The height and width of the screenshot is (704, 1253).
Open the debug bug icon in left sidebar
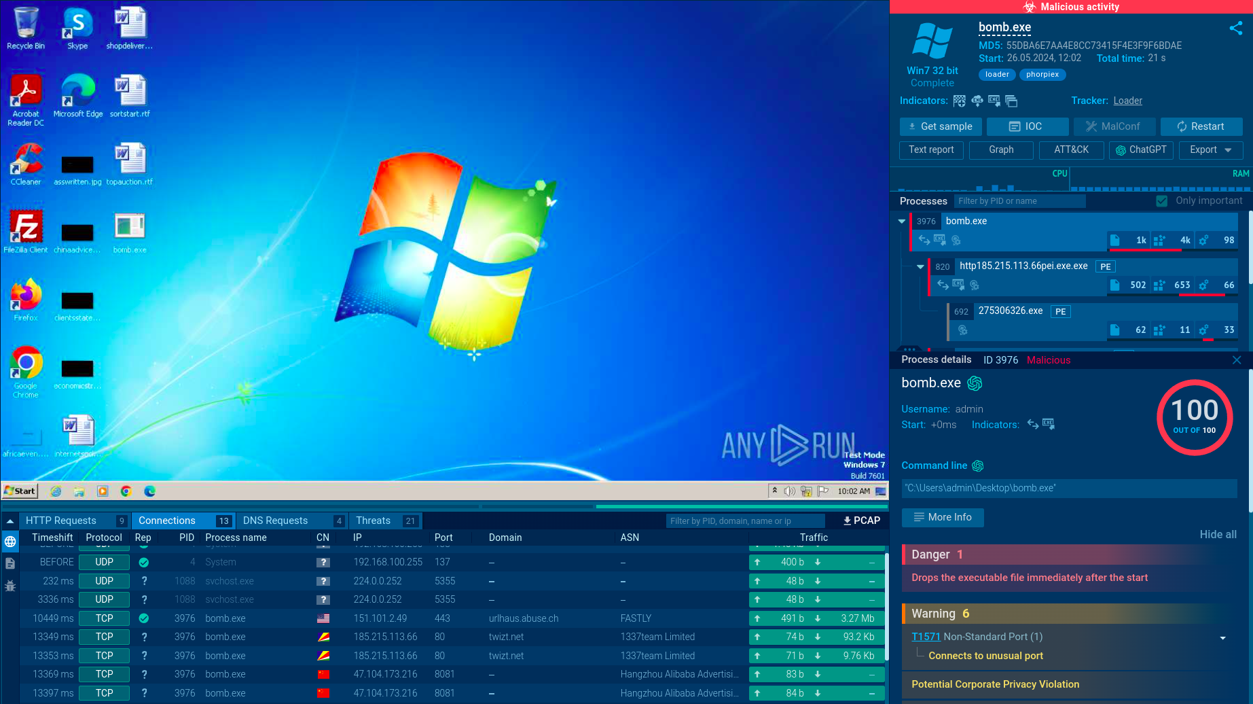point(10,585)
